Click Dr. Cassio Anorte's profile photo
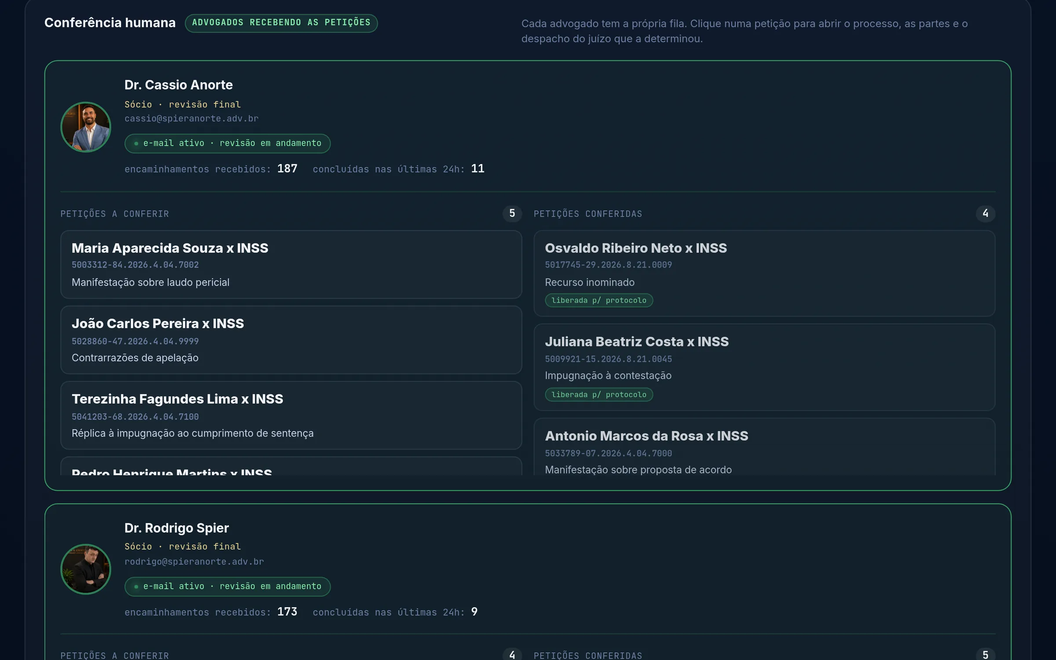The width and height of the screenshot is (1056, 660). (86, 127)
